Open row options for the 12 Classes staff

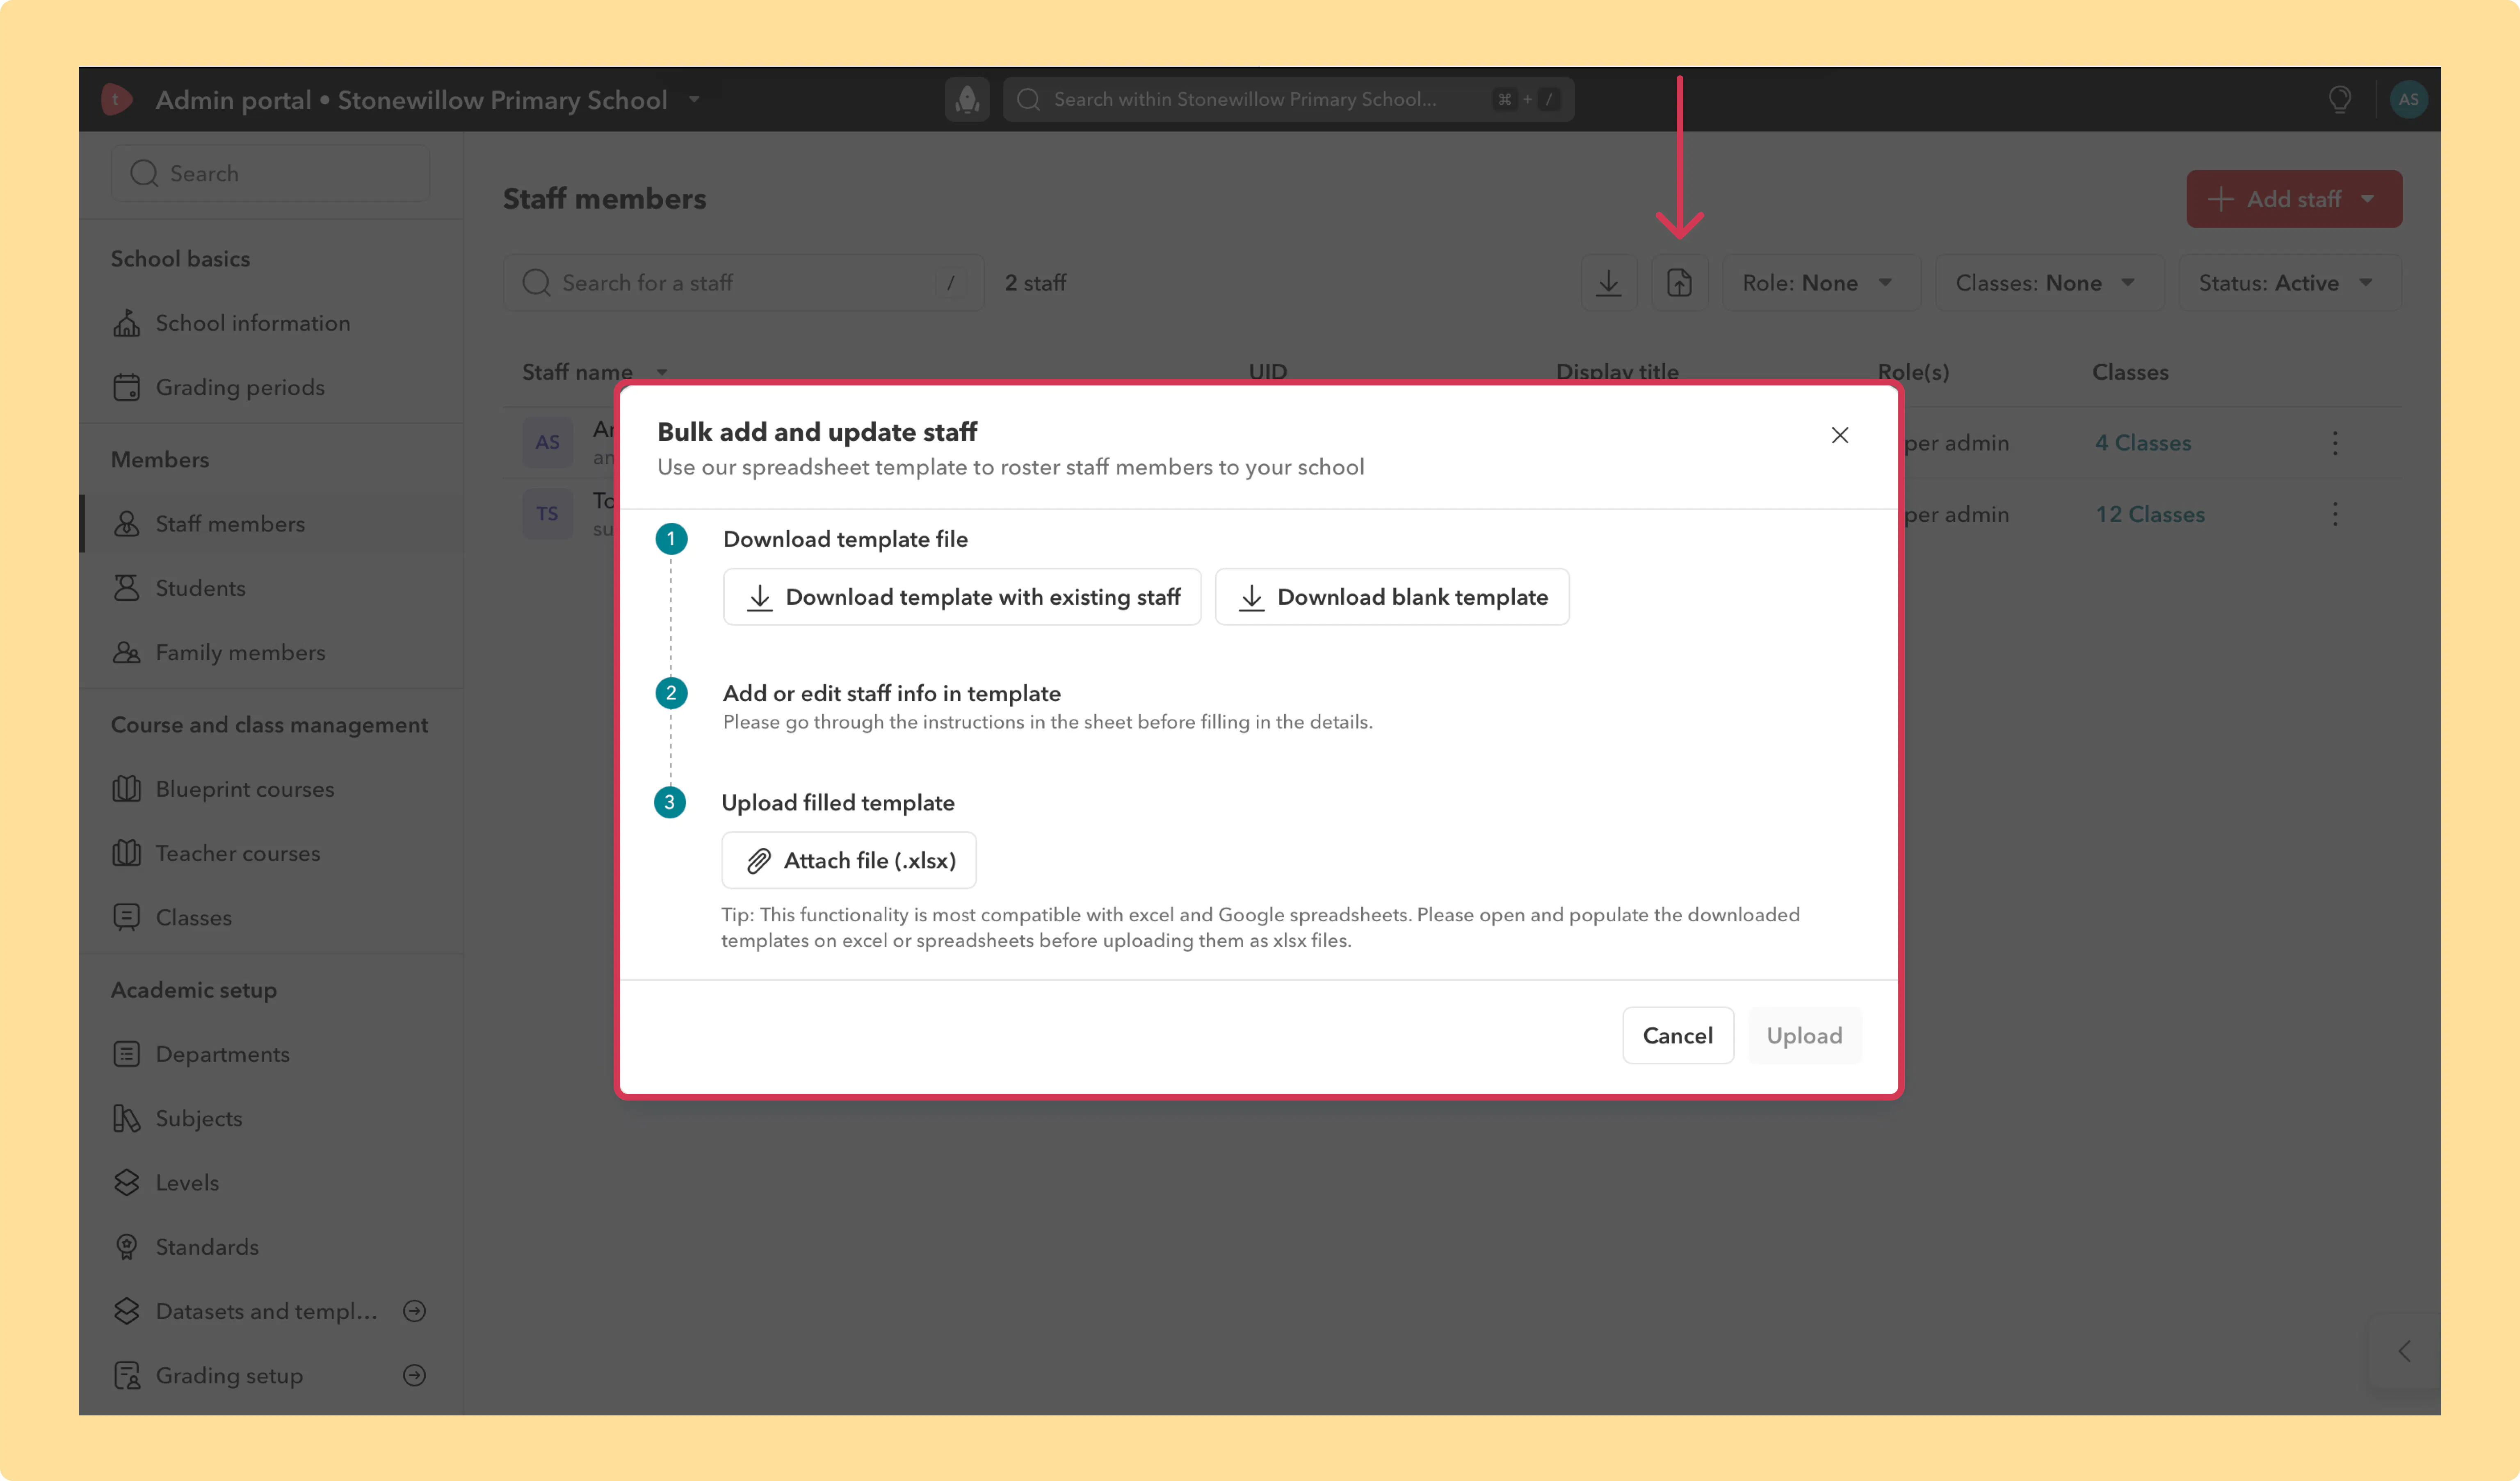coord(2335,514)
